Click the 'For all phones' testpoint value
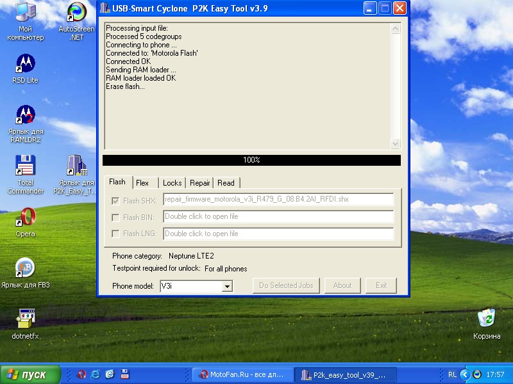Viewport: 513px width, 384px height. tap(226, 269)
